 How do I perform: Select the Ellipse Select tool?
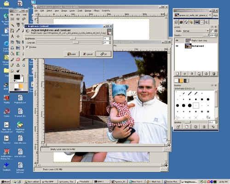18,19
